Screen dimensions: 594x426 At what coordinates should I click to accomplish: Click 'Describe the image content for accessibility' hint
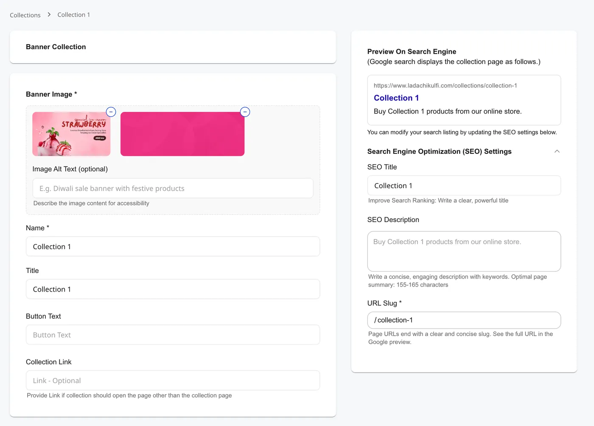coord(91,203)
